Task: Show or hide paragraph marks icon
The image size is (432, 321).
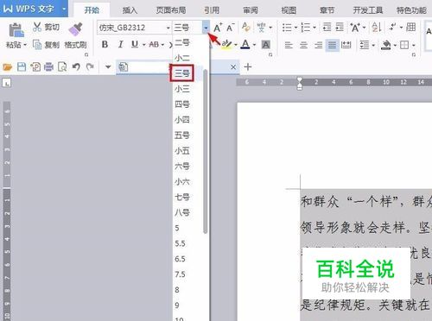Action: pos(392,27)
